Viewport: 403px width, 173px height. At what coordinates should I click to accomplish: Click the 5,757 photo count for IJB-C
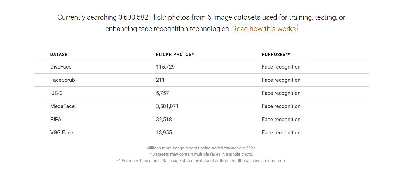162,93
